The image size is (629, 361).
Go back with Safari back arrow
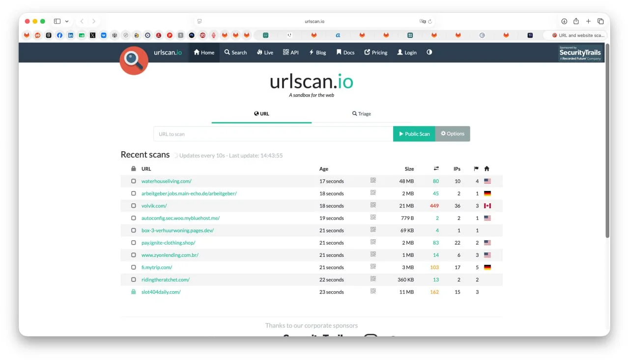(x=82, y=21)
